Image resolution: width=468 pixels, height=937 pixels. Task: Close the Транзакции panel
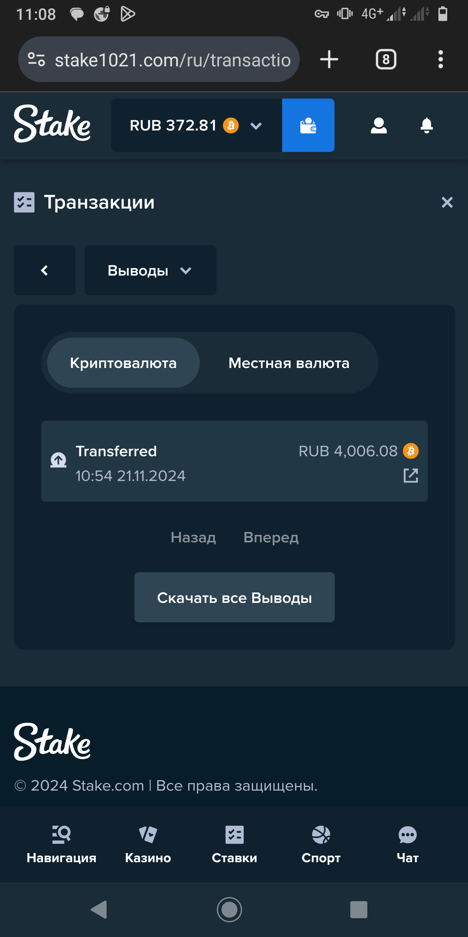coord(447,202)
